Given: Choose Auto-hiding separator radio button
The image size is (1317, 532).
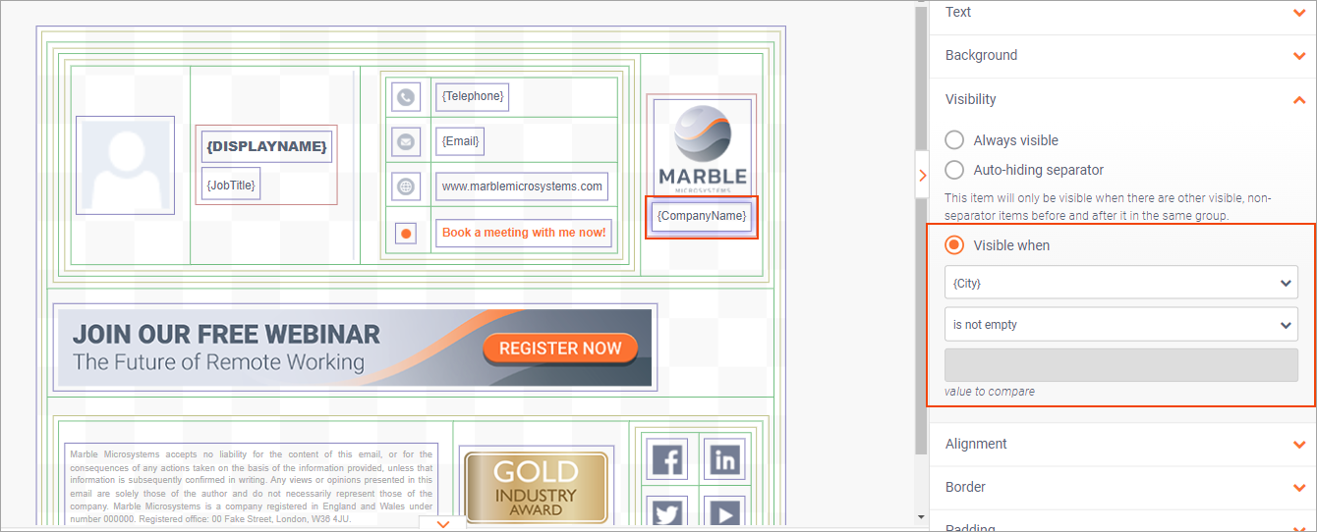Looking at the screenshot, I should point(954,170).
